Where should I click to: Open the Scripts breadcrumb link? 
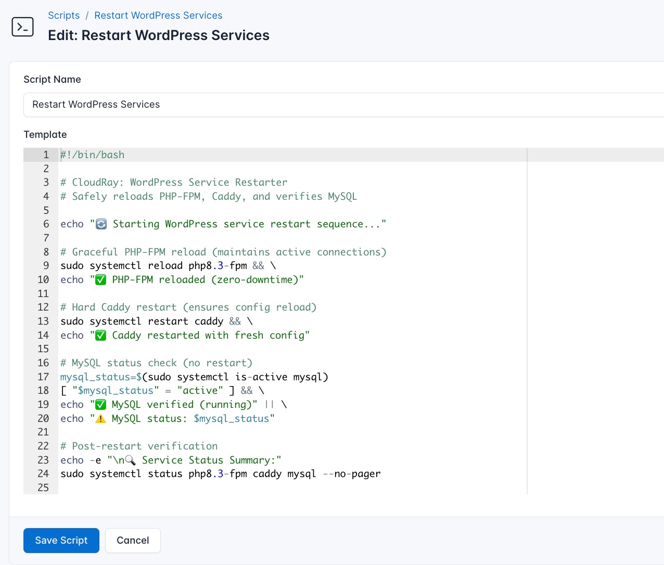tap(63, 15)
